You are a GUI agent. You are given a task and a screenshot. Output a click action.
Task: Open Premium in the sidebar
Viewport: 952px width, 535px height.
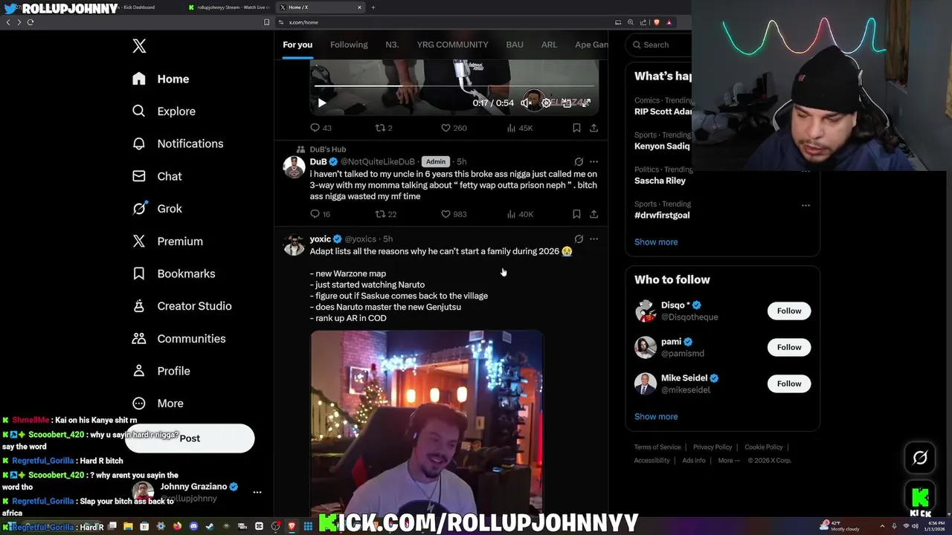click(x=168, y=241)
